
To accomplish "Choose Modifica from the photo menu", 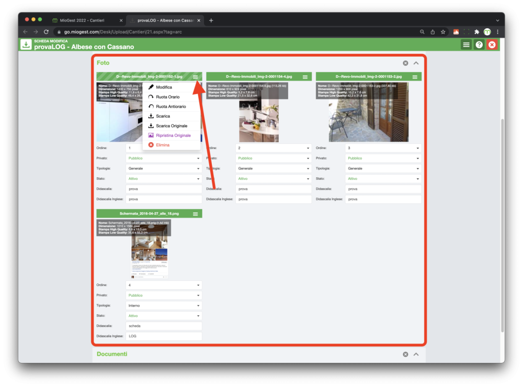I will (x=172, y=87).
